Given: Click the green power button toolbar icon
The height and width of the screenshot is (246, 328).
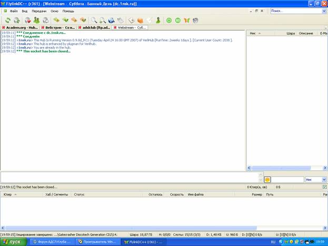Looking at the screenshot, I should (x=169, y=21).
